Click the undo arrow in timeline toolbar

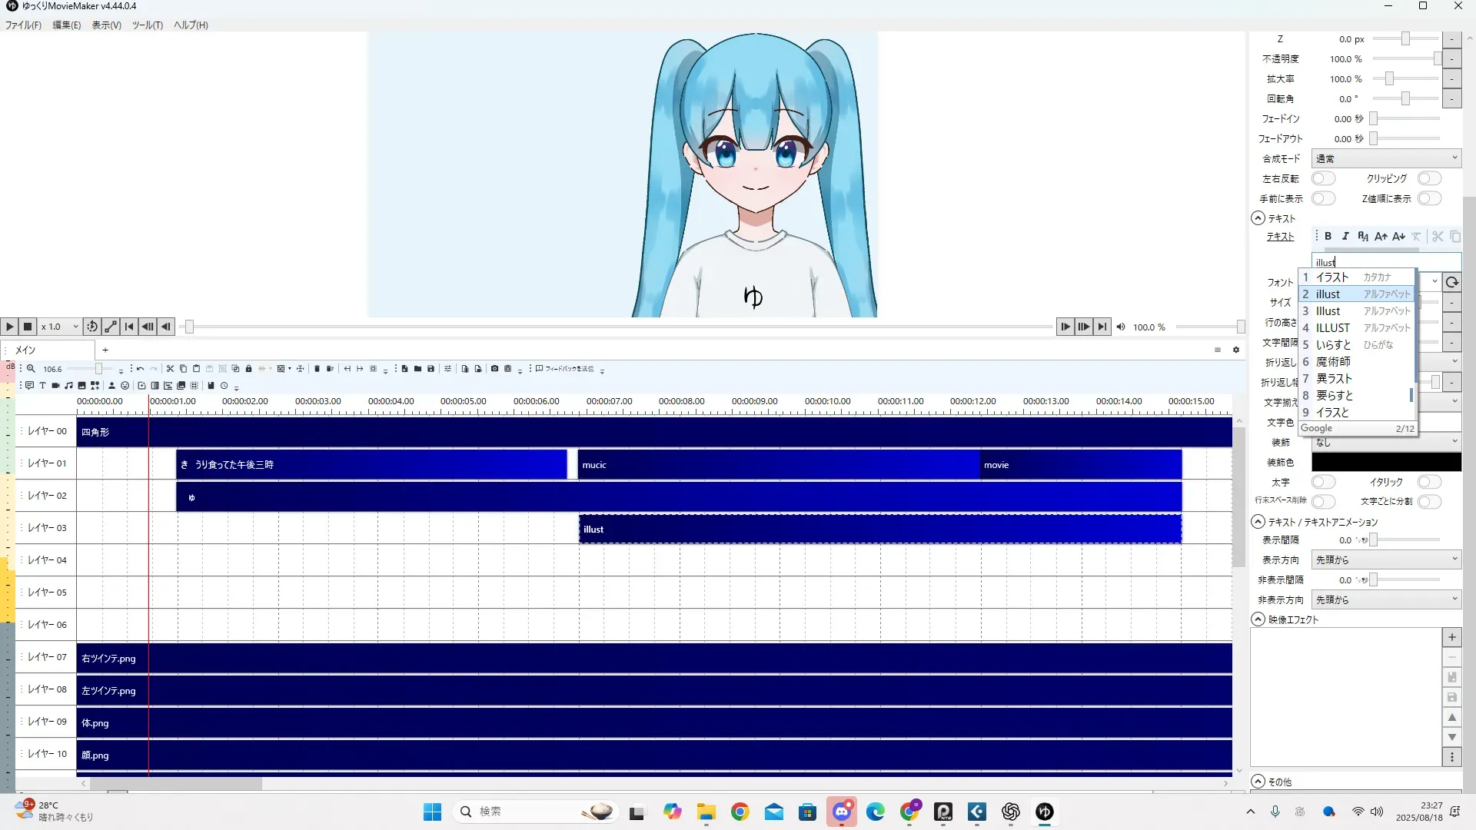tap(140, 369)
